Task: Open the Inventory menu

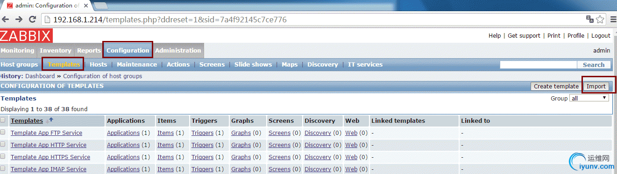Action: (x=56, y=50)
